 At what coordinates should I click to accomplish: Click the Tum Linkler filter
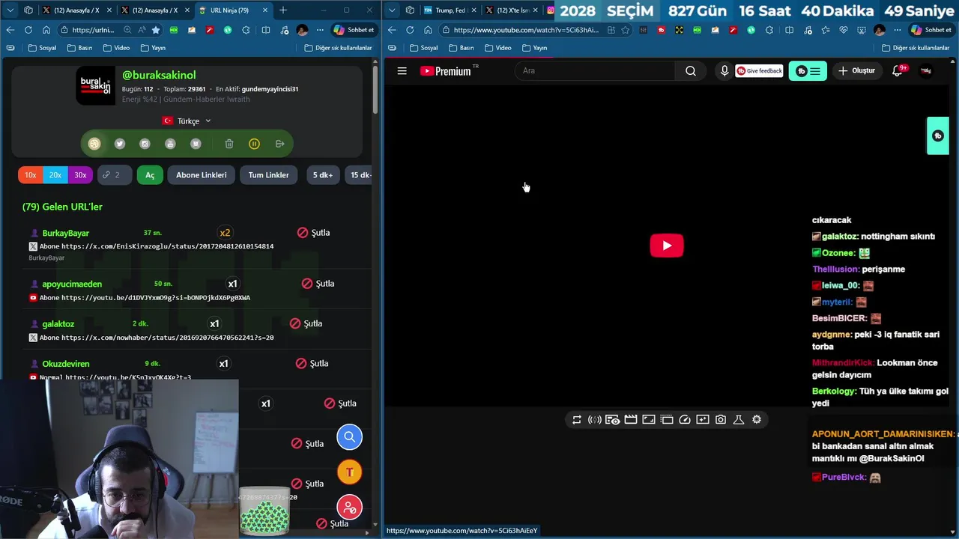(x=268, y=175)
